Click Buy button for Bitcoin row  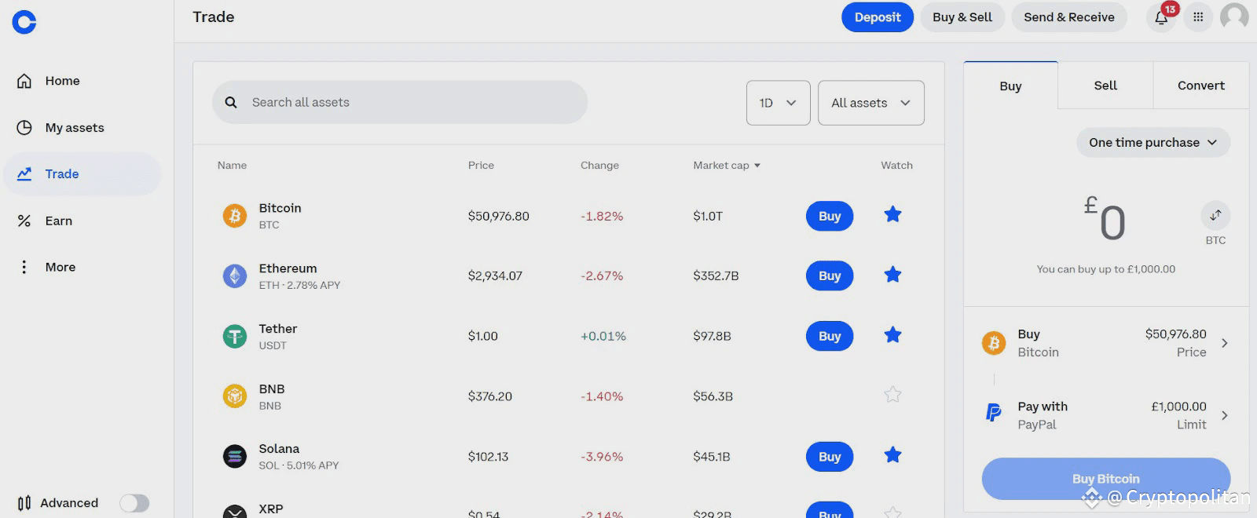pos(830,216)
